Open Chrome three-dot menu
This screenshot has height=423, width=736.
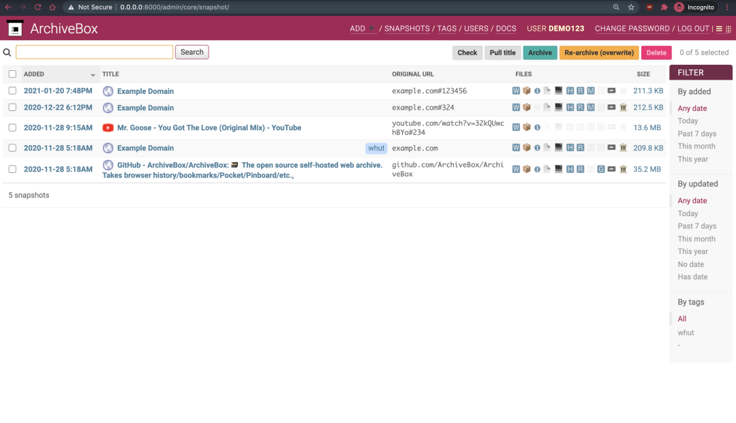[727, 7]
